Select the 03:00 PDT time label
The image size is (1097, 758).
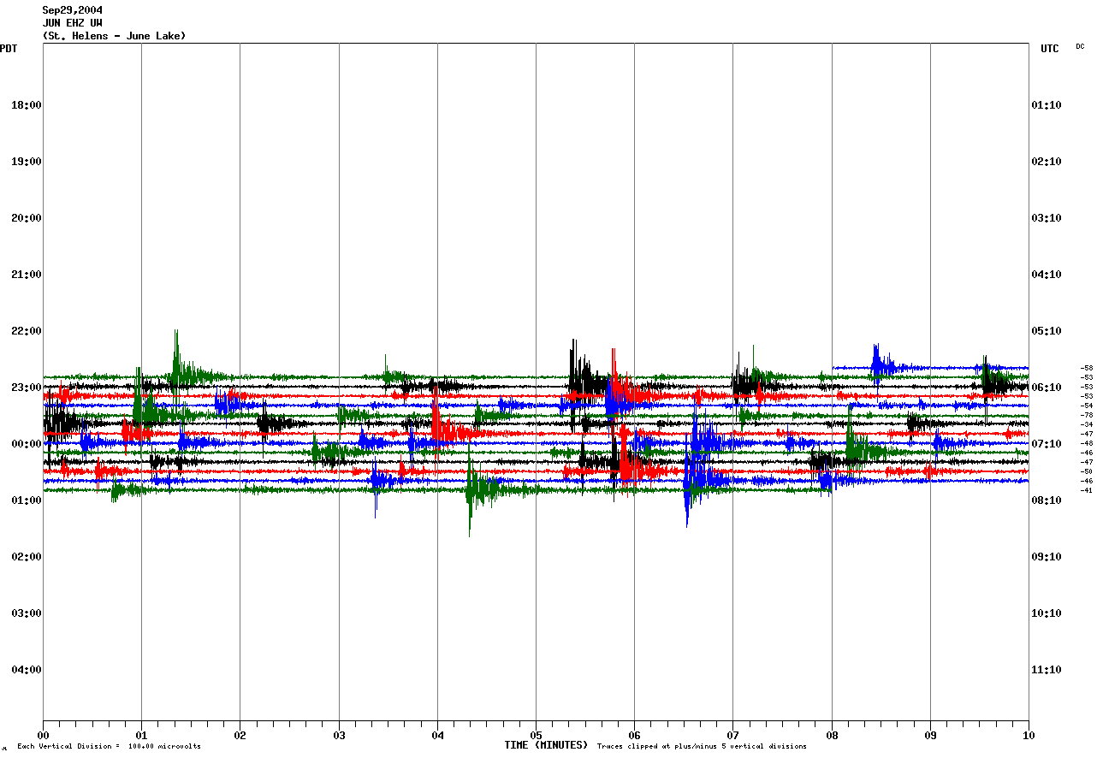point(27,613)
